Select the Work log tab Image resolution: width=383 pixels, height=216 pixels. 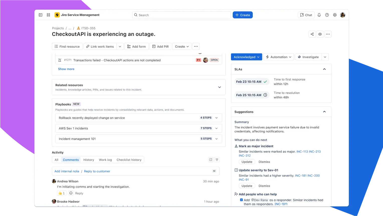click(105, 160)
